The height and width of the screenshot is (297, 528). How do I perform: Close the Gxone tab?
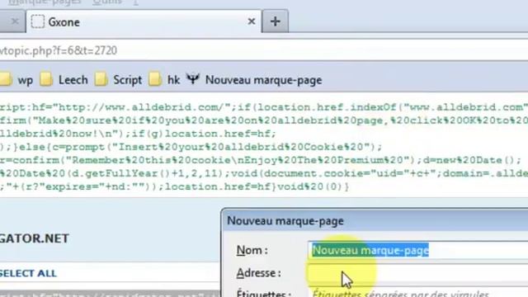[251, 21]
